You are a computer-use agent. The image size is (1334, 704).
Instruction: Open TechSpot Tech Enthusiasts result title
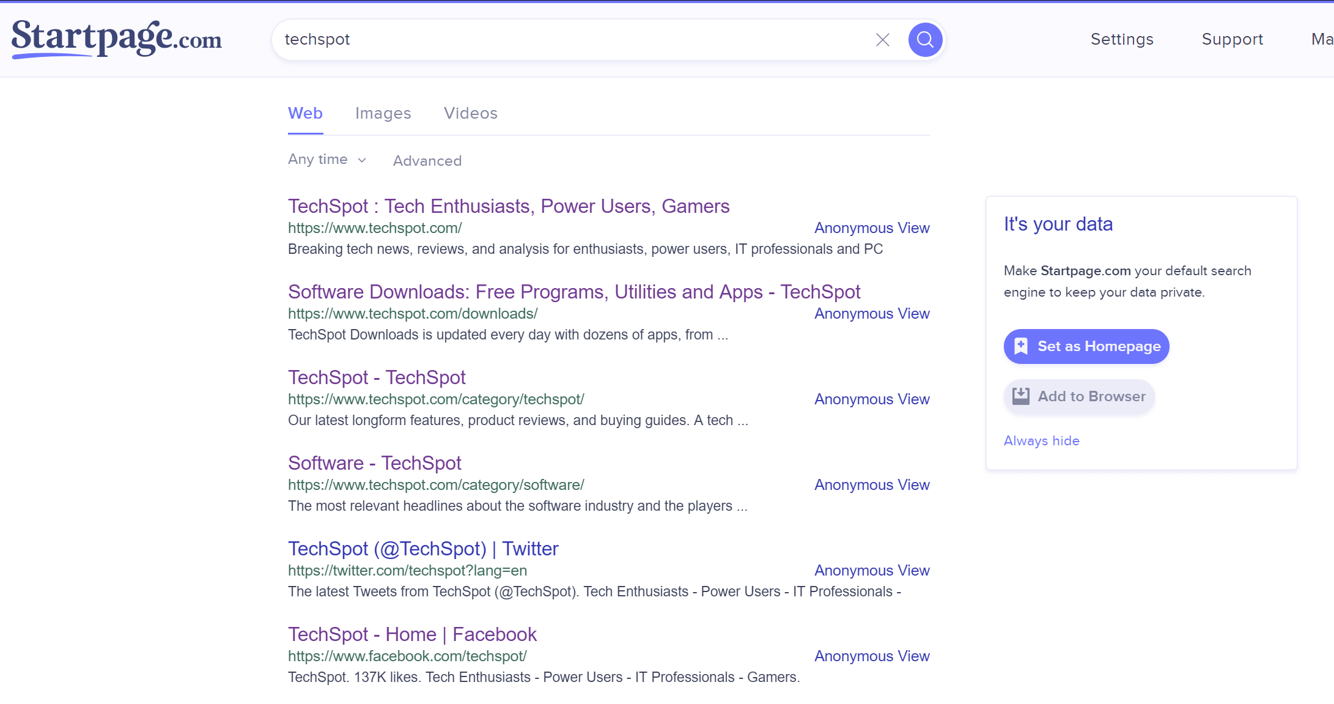point(509,206)
